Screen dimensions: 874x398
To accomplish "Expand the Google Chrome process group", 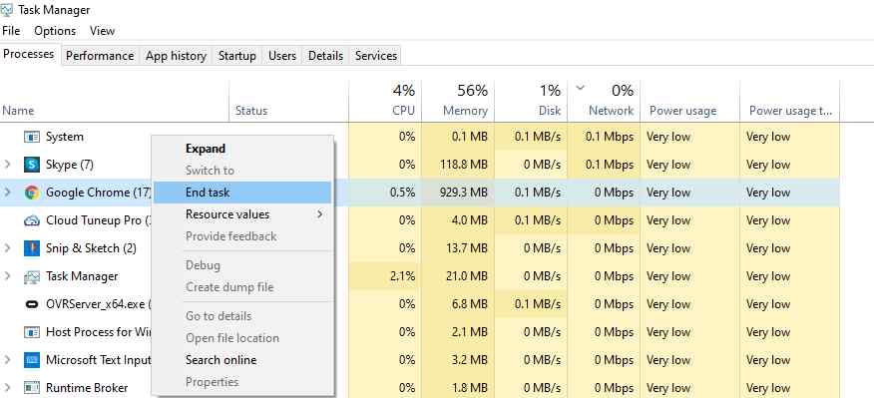I will coord(7,193).
